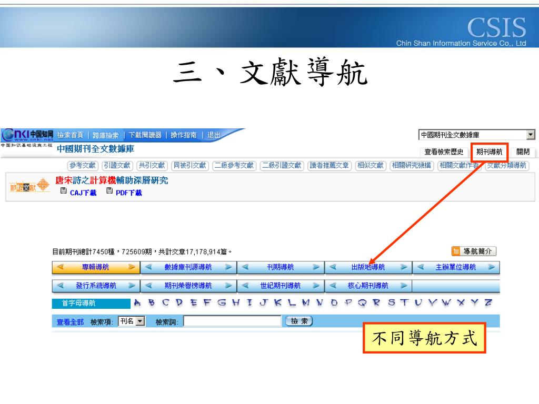Click the 檢索詞 input field

tap(232, 321)
